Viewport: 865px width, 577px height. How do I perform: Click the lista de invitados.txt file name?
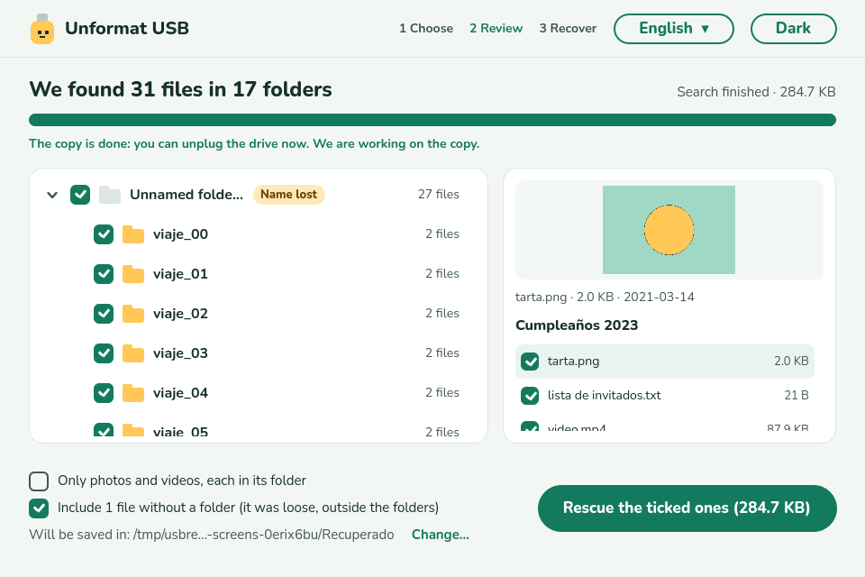(604, 396)
